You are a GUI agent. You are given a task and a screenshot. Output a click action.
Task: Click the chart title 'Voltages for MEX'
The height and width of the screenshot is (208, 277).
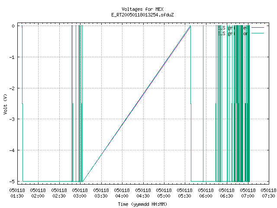coord(142,9)
